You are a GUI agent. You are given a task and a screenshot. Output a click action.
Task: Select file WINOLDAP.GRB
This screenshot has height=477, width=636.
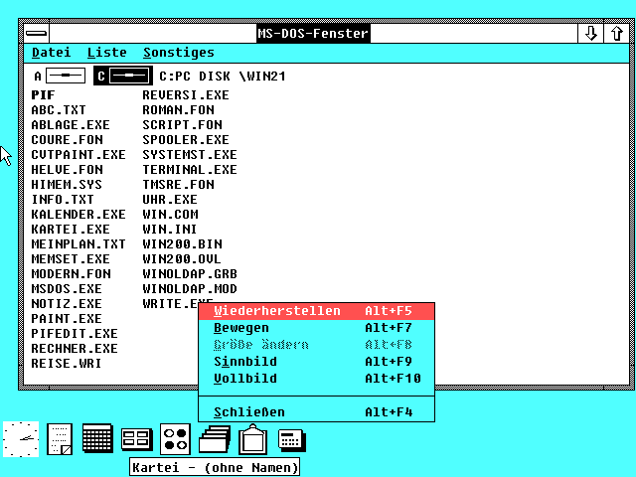coord(190,274)
